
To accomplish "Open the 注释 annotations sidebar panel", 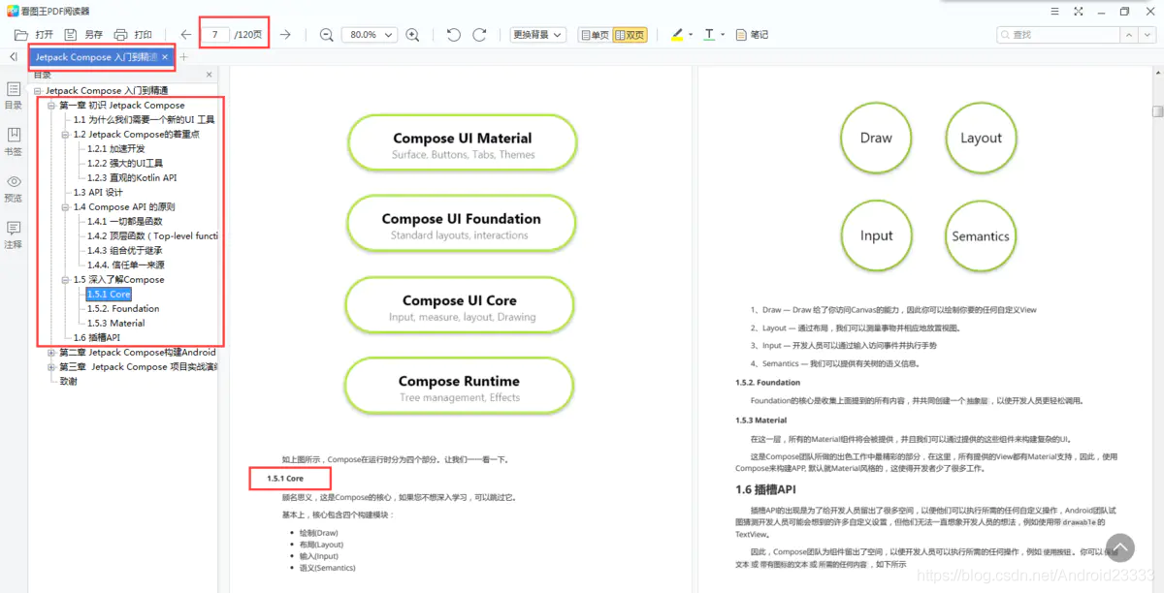I will tap(14, 235).
